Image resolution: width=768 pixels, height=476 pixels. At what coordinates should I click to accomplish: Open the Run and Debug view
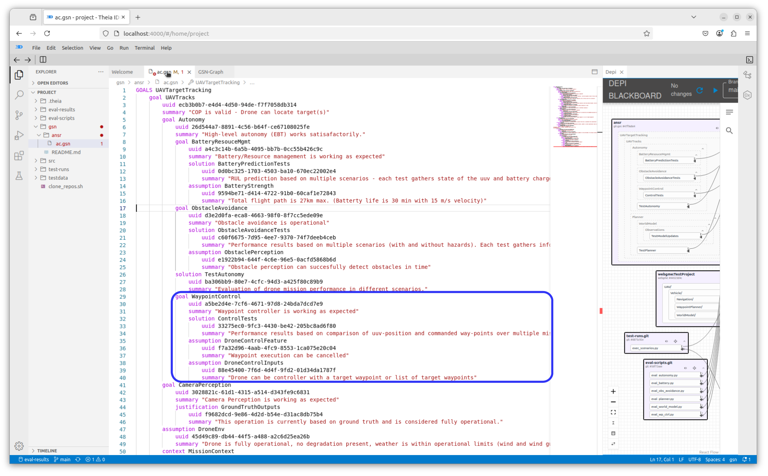[19, 135]
